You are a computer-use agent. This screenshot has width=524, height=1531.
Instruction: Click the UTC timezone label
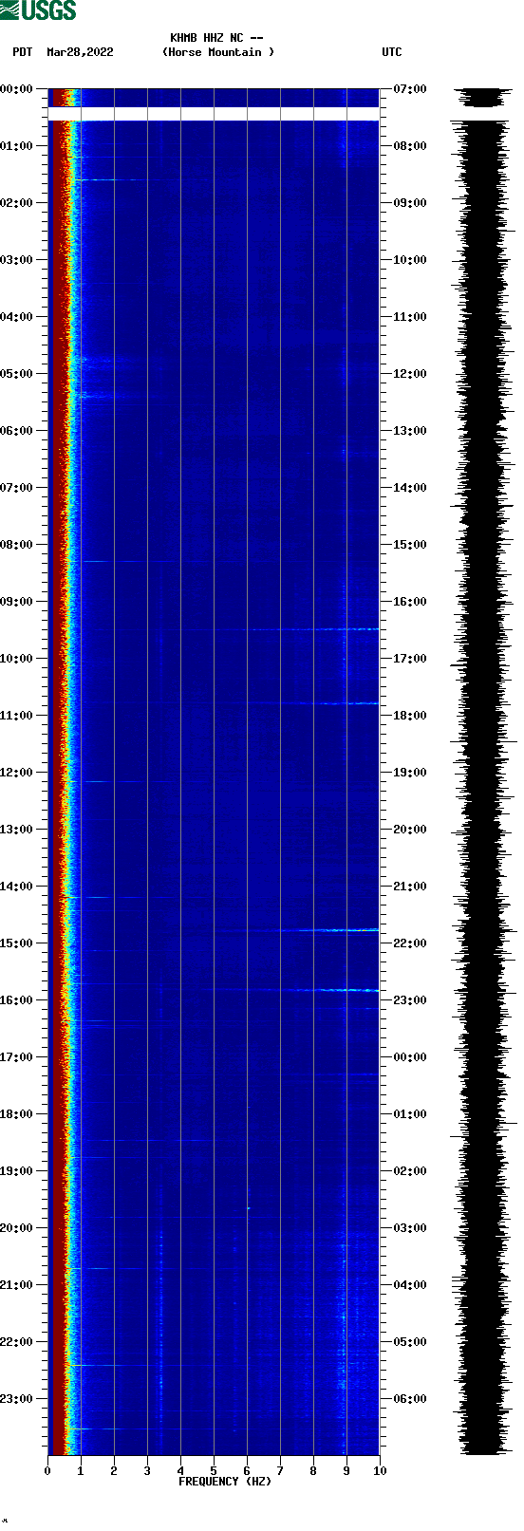392,52
